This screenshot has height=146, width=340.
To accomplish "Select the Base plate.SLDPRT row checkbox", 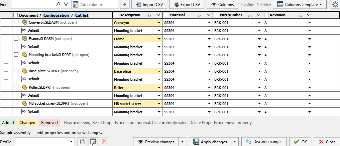I will 16,71.
